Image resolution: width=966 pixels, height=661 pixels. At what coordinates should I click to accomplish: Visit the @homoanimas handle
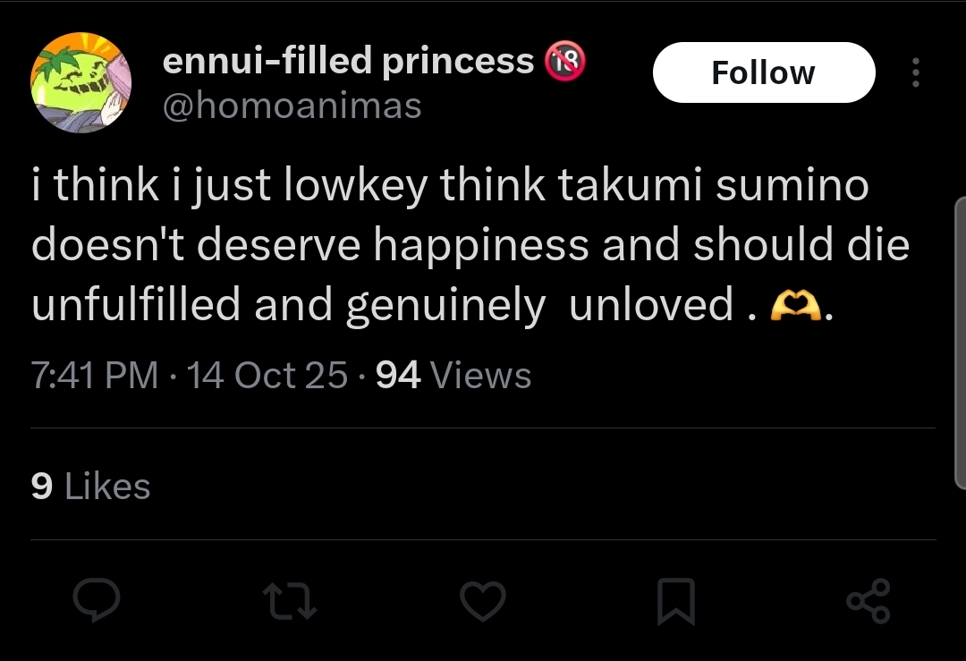292,106
